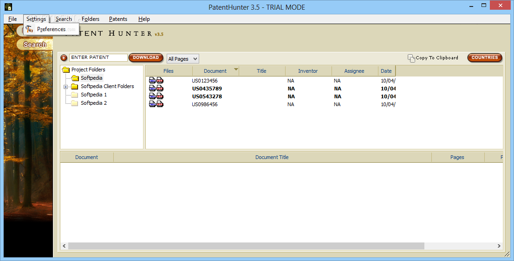Open the Folders menu
Image resolution: width=514 pixels, height=261 pixels.
point(91,19)
